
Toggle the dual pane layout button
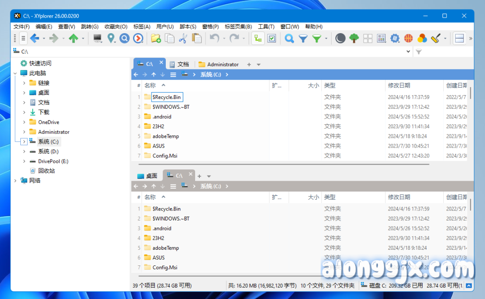(x=458, y=38)
